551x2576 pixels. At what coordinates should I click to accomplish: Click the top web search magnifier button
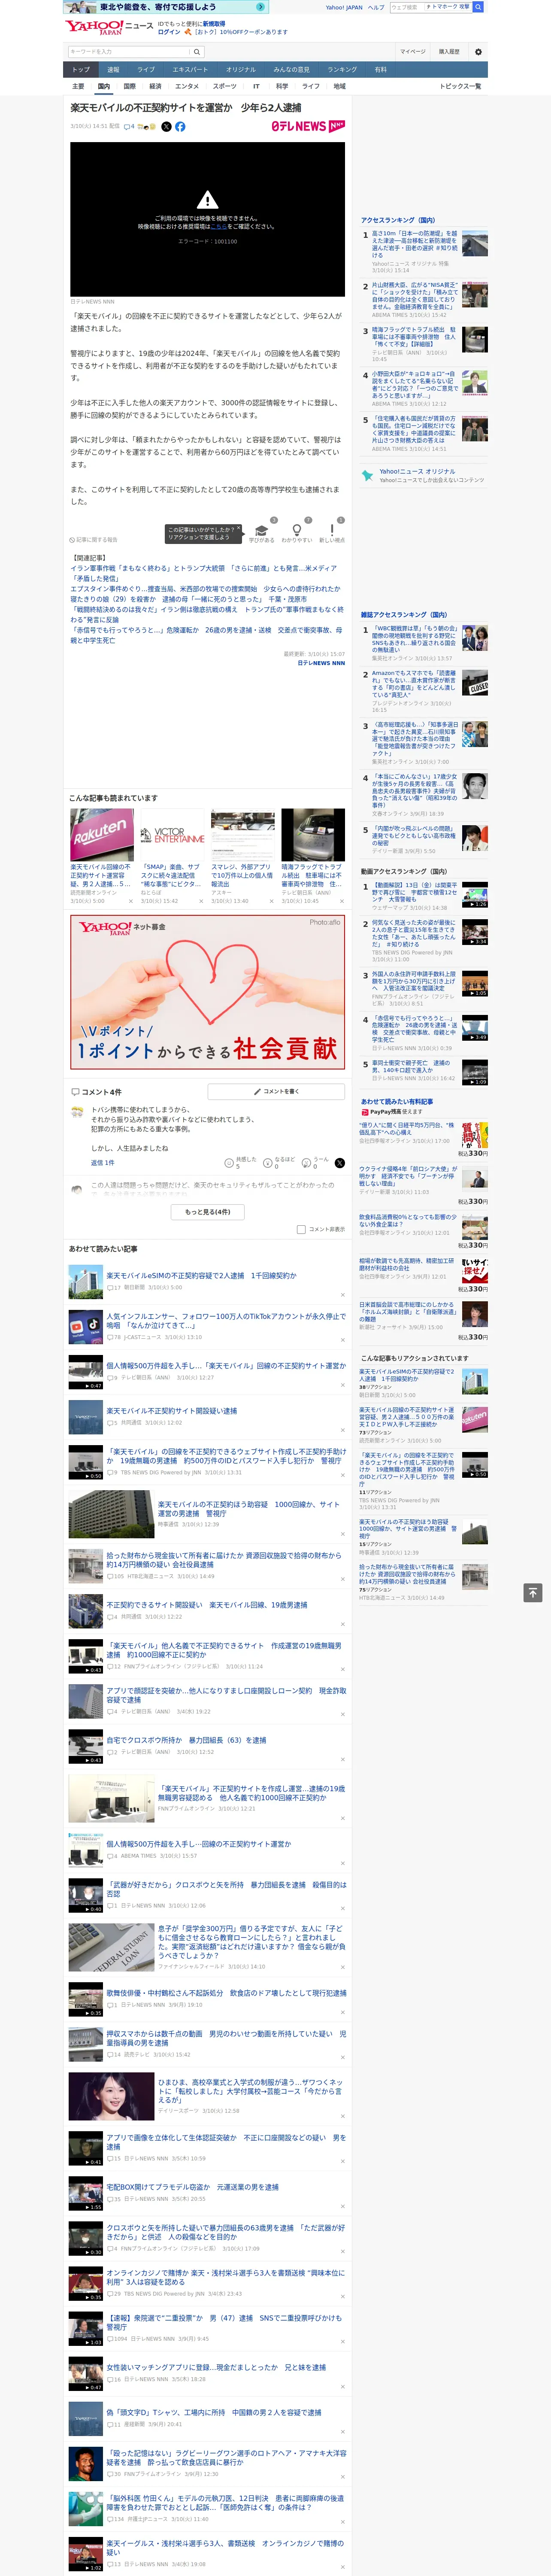point(478,7)
